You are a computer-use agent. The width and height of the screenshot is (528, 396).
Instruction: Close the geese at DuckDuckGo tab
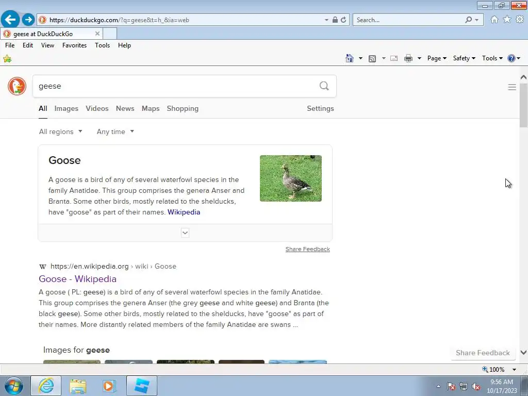(97, 34)
